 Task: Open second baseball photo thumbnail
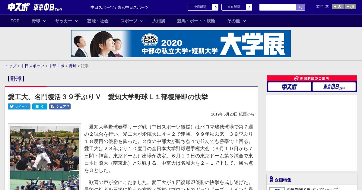tap(44, 181)
